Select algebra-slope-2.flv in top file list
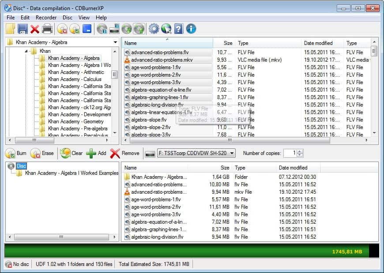The width and height of the screenshot is (384, 273). [151, 127]
